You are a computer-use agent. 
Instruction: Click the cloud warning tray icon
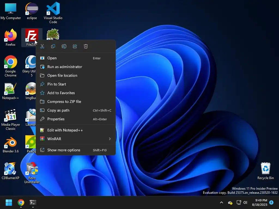(x=230, y=202)
